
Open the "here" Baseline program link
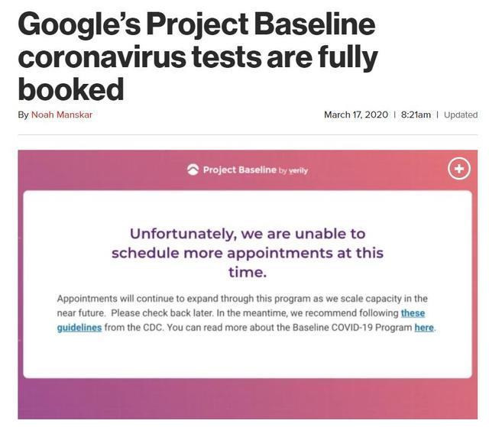(x=424, y=328)
